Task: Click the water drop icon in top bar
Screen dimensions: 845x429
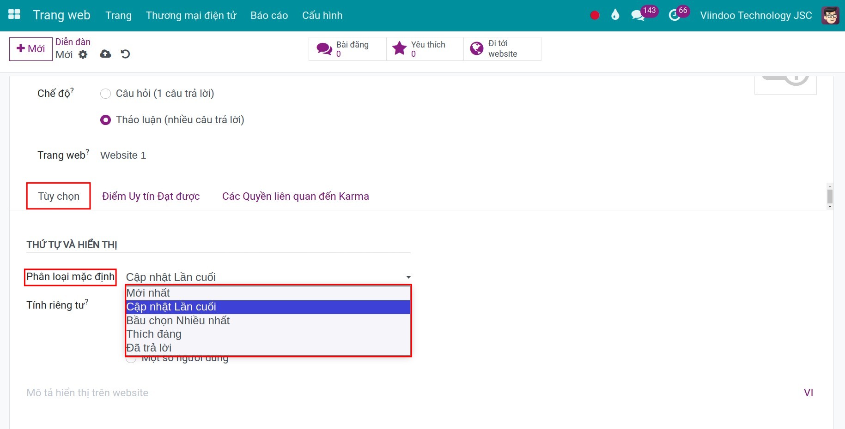Action: click(615, 15)
